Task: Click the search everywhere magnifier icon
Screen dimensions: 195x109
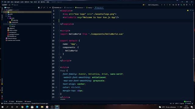Action: tap(190, 5)
